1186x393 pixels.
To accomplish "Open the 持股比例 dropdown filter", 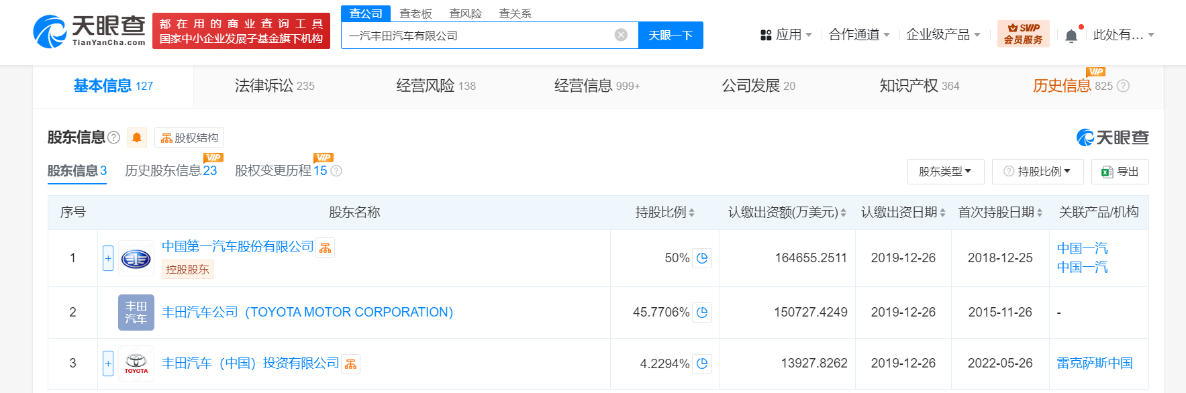I will (1038, 172).
